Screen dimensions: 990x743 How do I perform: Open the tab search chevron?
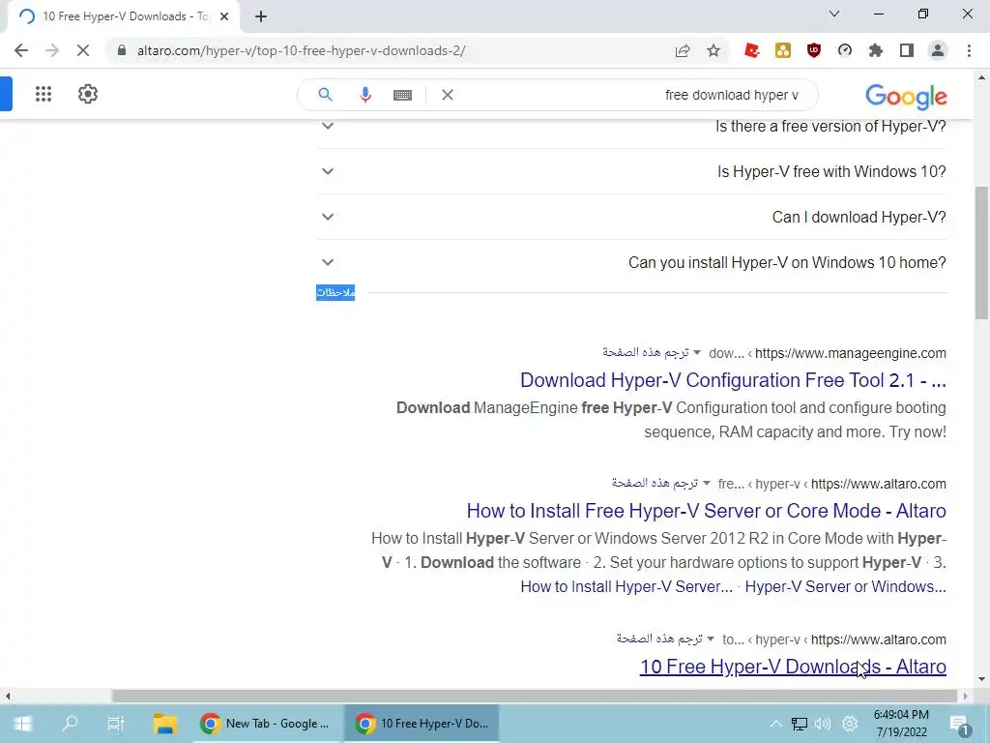[x=834, y=14]
